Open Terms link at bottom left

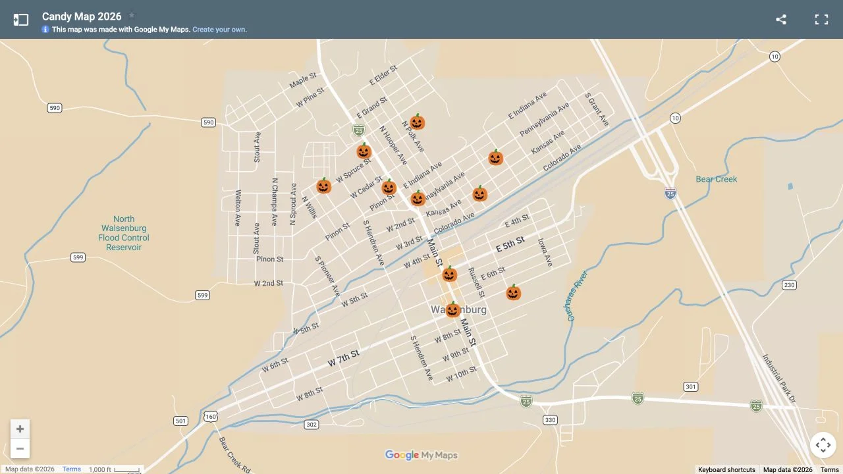pos(72,469)
